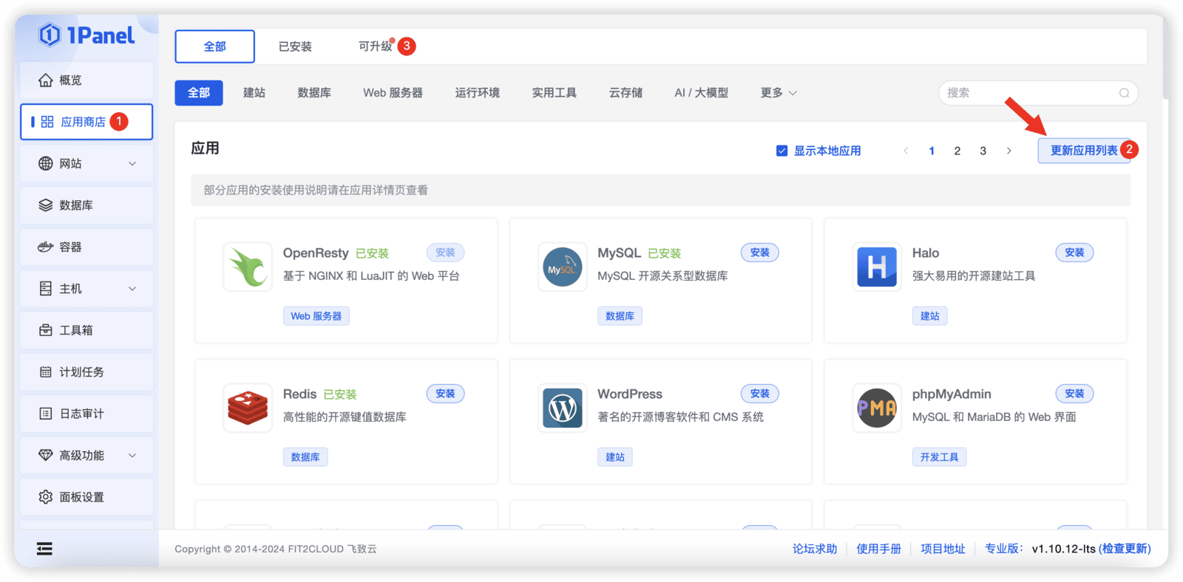The width and height of the screenshot is (1183, 582).
Task: Click the 面板设置 gear icon
Action: [x=46, y=497]
